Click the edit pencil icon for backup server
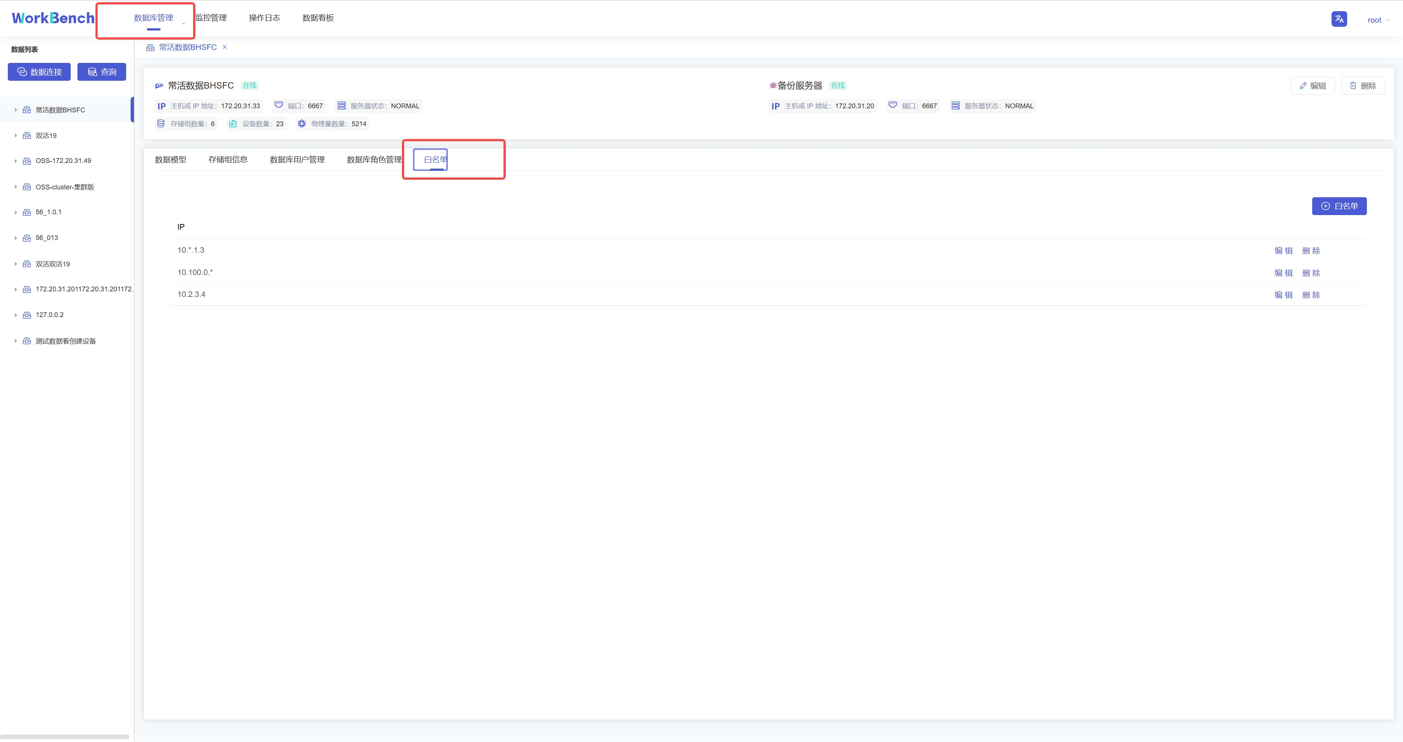1403x742 pixels. (1304, 86)
